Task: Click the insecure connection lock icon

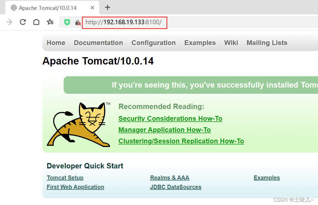Action: pyautogui.click(x=78, y=23)
